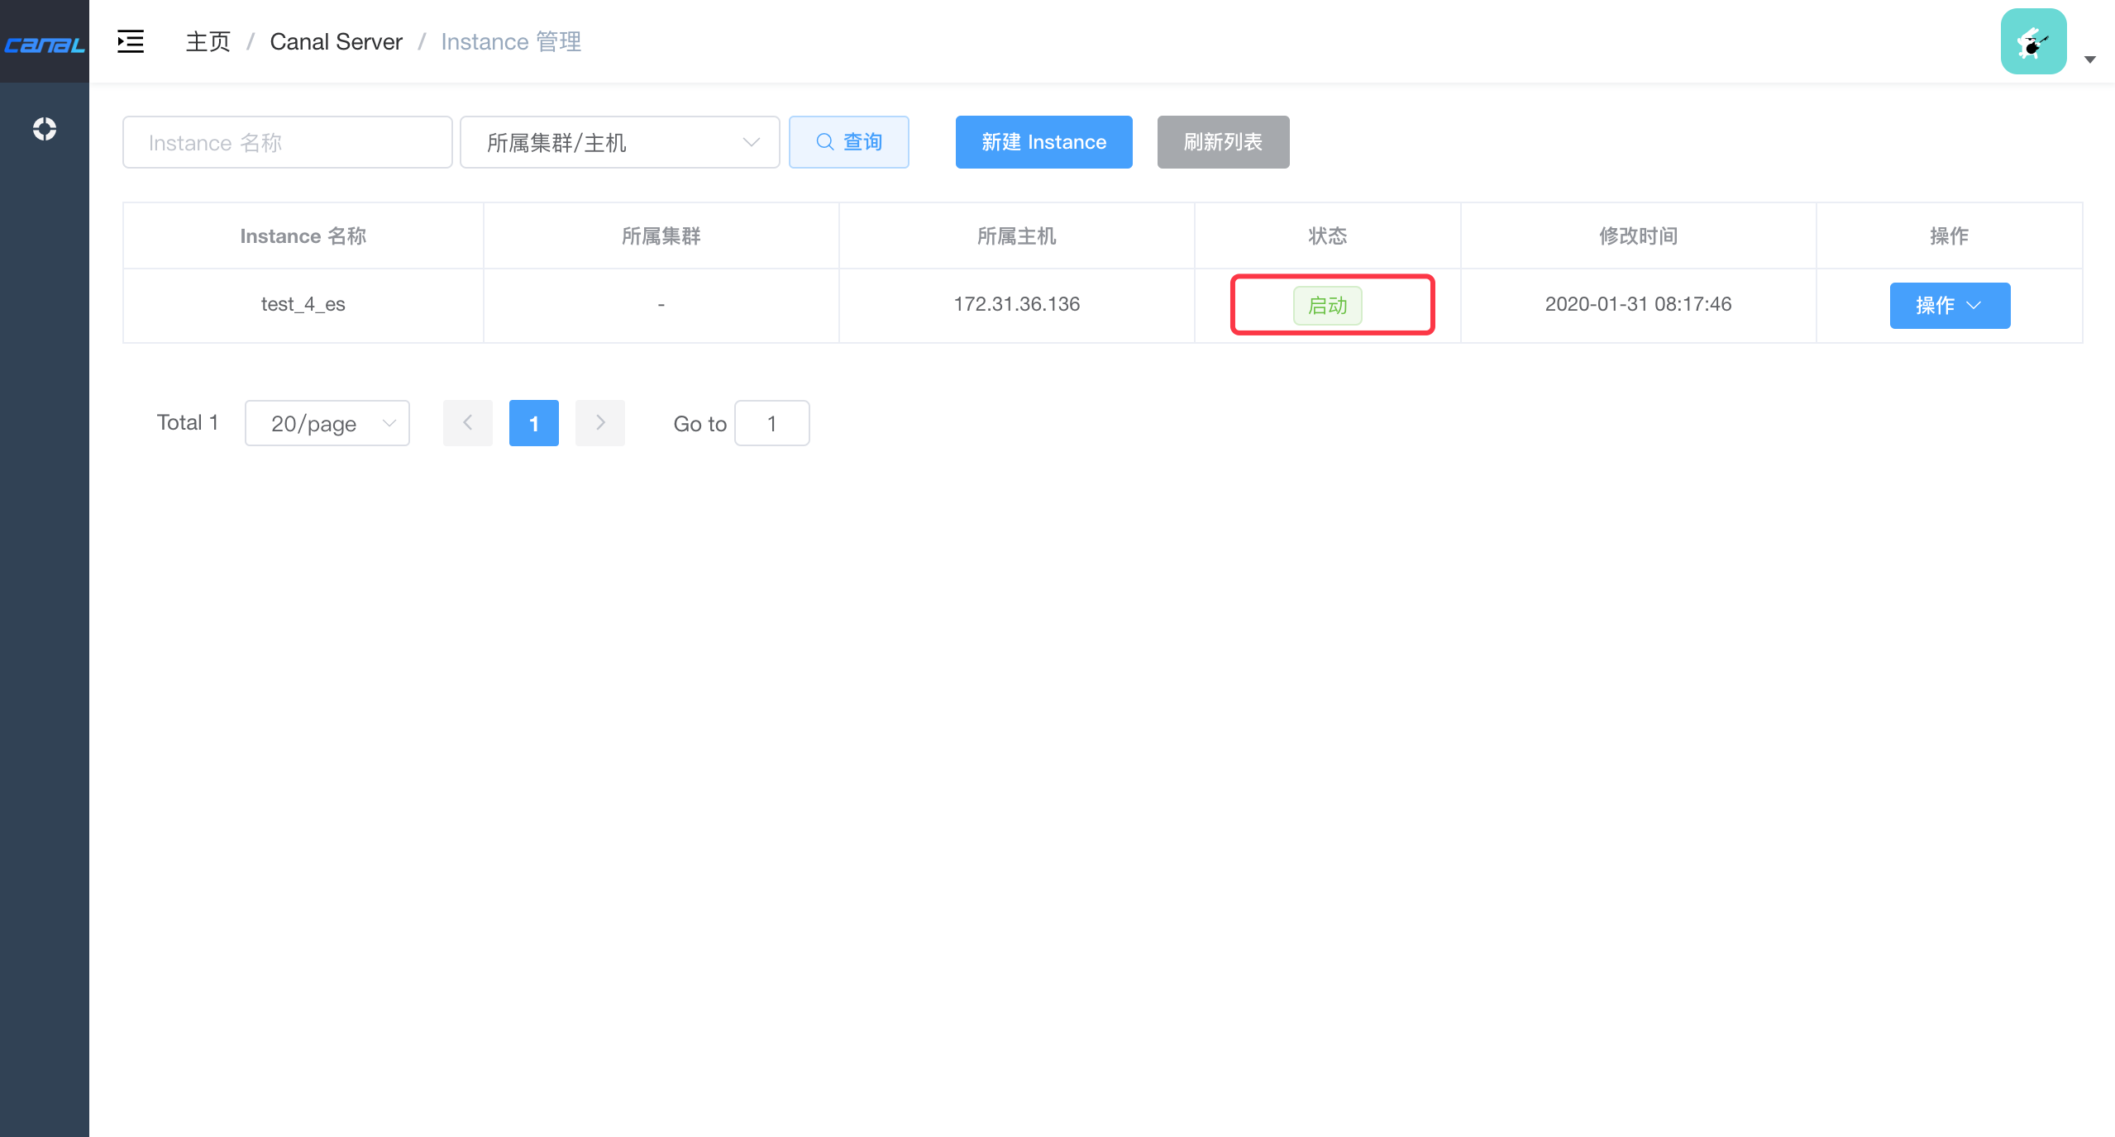Click the Canal logo
2115x1137 pixels.
[45, 43]
